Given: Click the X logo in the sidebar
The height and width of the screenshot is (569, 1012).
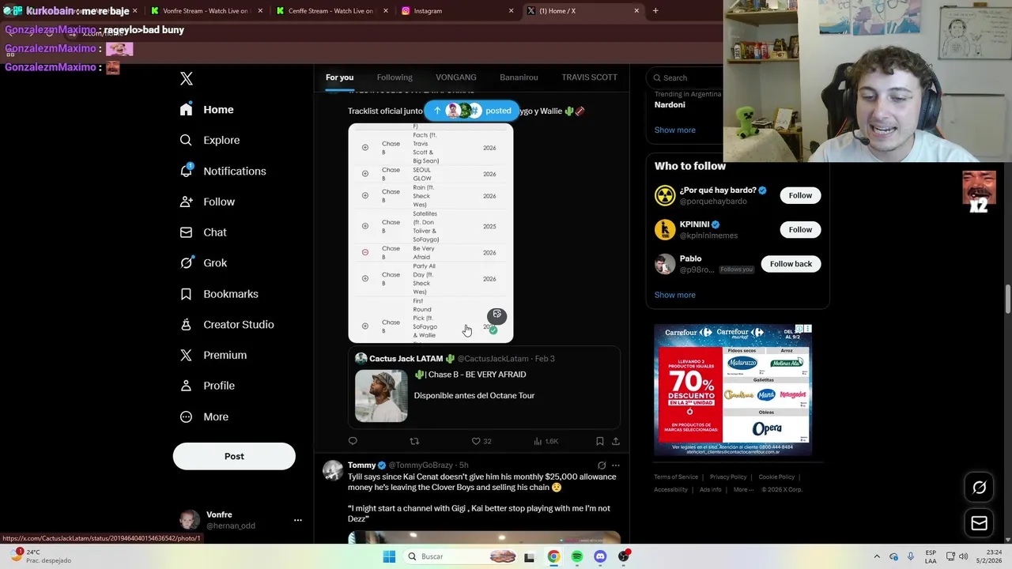Looking at the screenshot, I should (x=187, y=78).
